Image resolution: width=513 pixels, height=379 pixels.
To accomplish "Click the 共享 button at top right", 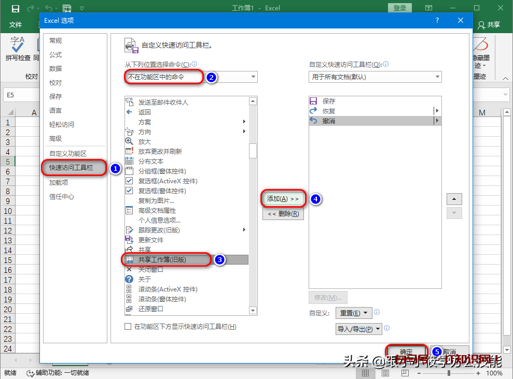I will 489,25.
